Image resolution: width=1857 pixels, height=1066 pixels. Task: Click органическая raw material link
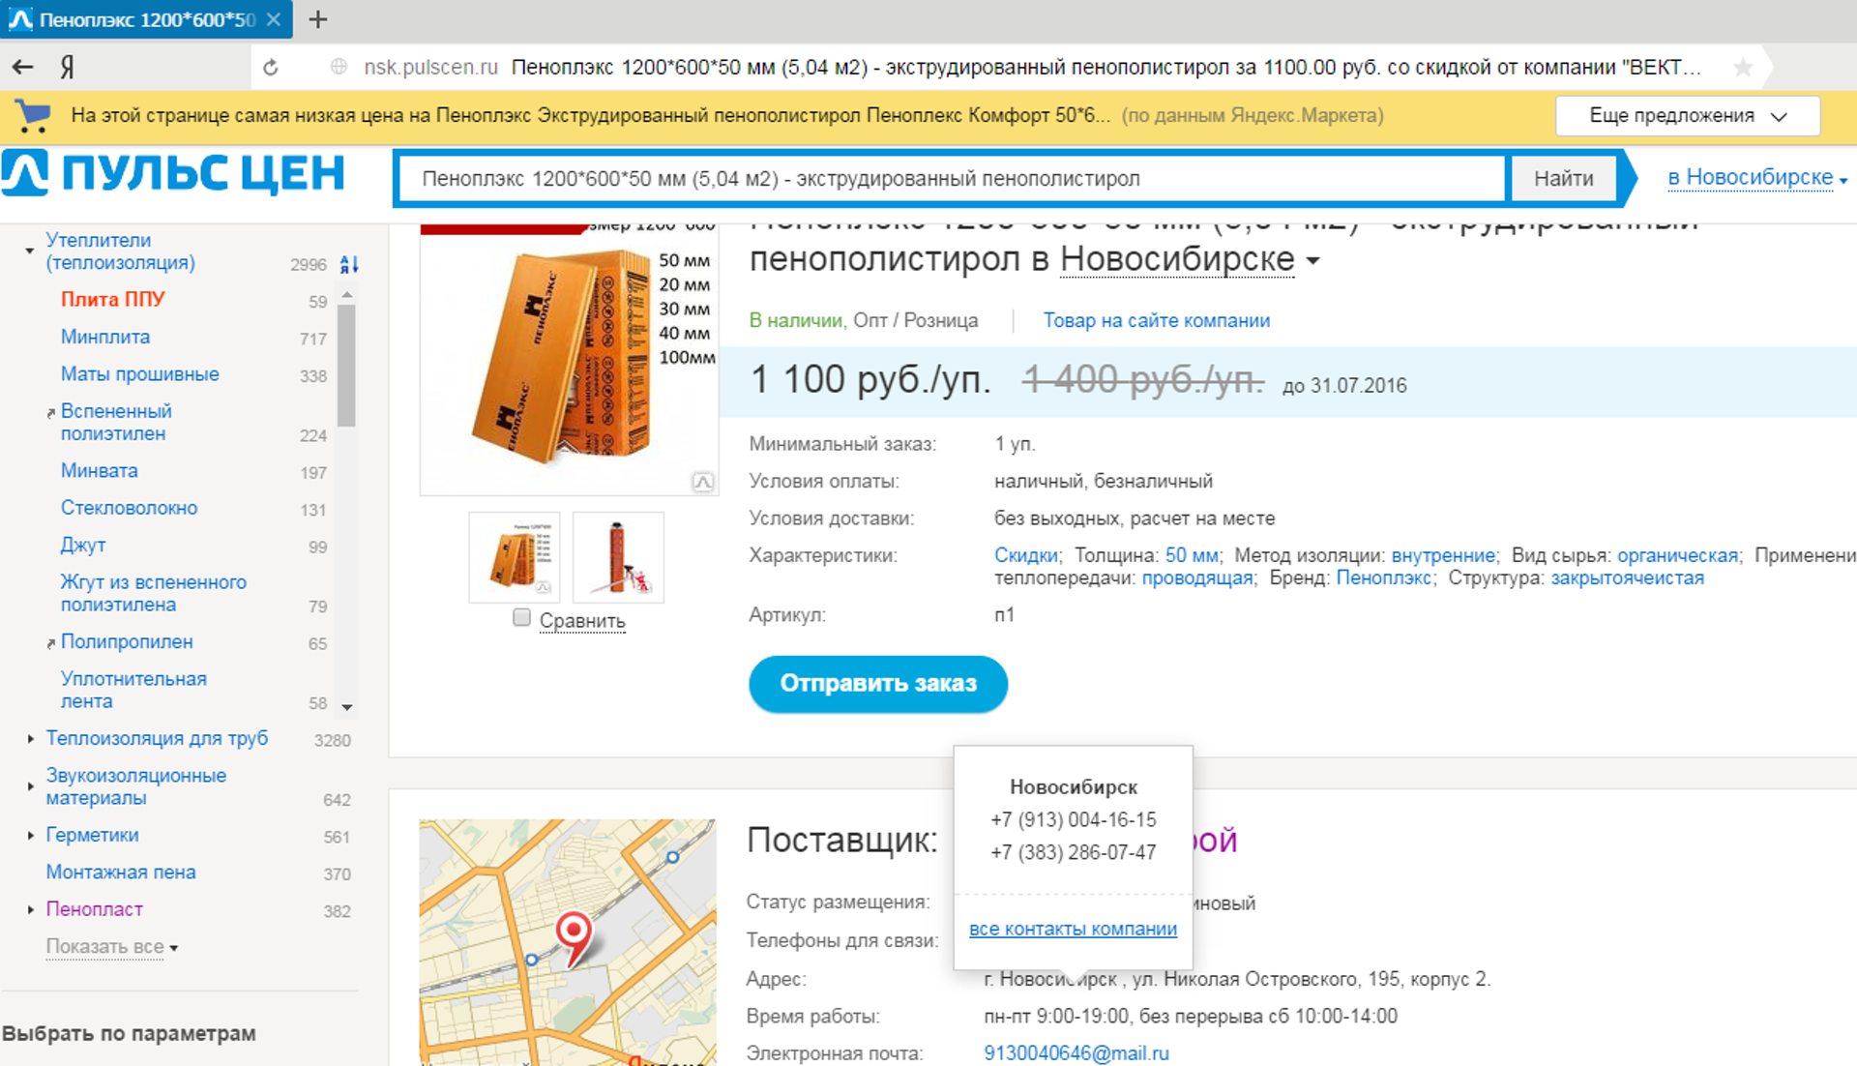click(1677, 555)
